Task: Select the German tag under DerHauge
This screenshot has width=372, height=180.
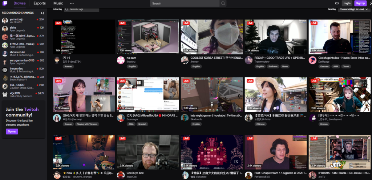Action: pos(324,67)
